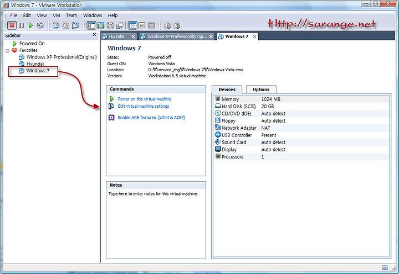Image resolution: width=399 pixels, height=274 pixels.
Task: Select the Sound Card device
Action: [301, 143]
